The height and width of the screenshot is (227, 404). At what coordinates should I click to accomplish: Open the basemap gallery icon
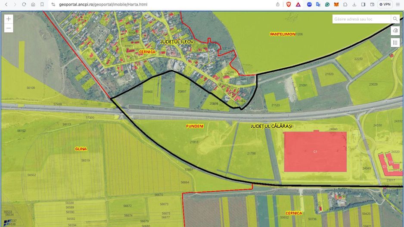pos(395,31)
